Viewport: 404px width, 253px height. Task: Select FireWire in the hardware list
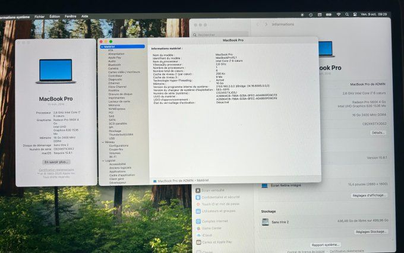pos(113,90)
